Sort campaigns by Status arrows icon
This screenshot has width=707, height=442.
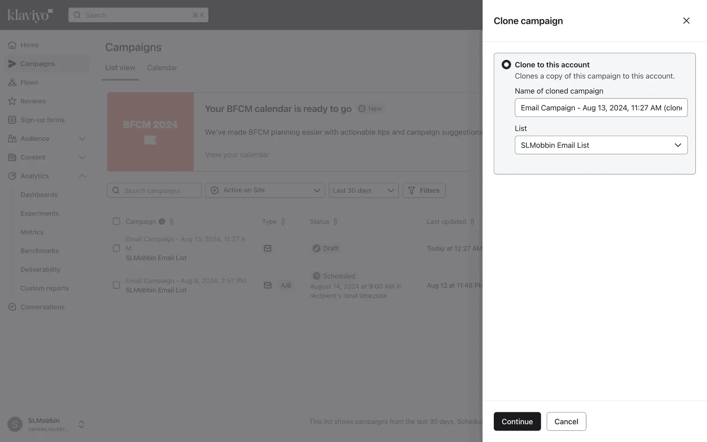pyautogui.click(x=335, y=222)
